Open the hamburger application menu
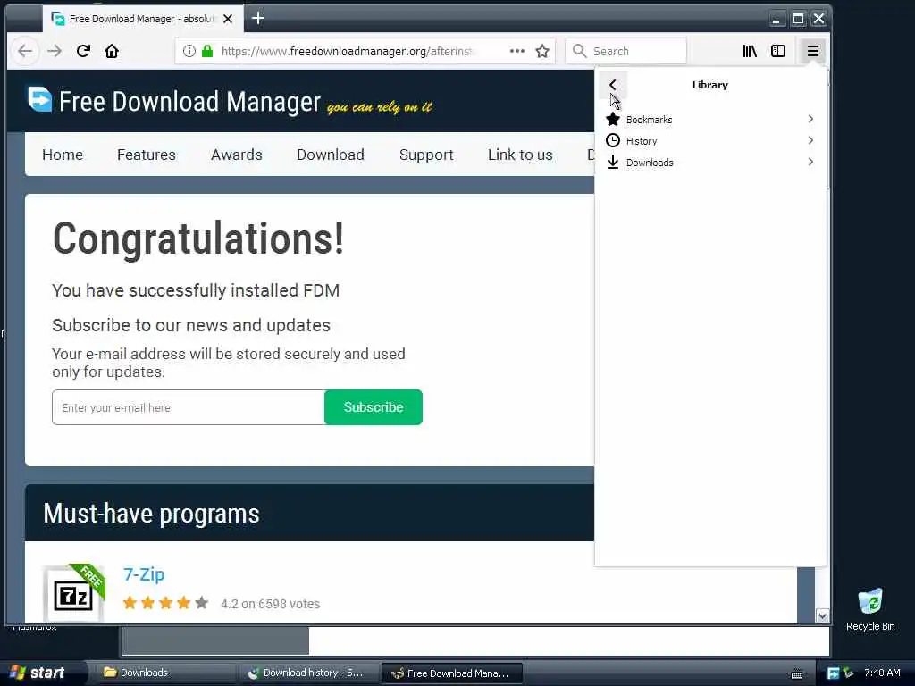Image resolution: width=915 pixels, height=686 pixels. click(813, 51)
